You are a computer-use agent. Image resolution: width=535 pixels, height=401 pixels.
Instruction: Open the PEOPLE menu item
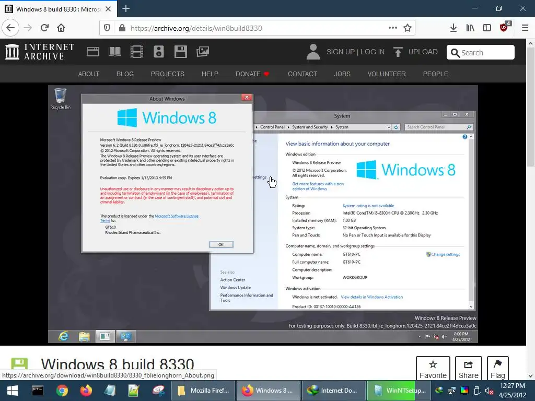point(436,74)
